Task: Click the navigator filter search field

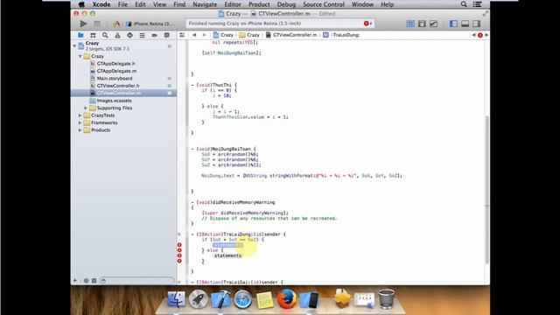Action: pos(136,281)
